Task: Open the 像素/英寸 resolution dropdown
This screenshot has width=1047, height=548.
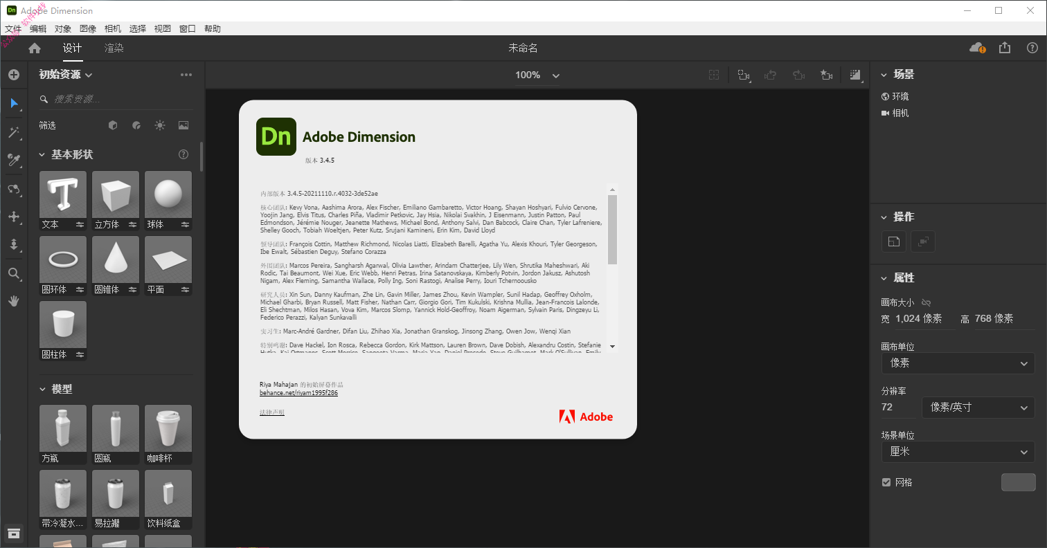Action: point(978,408)
